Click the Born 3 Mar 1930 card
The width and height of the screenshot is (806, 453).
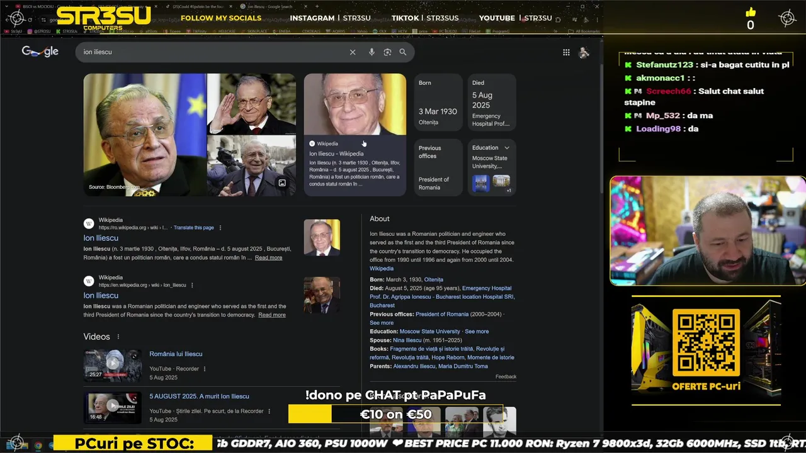coord(438,103)
